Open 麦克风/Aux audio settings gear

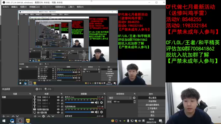(101, 103)
